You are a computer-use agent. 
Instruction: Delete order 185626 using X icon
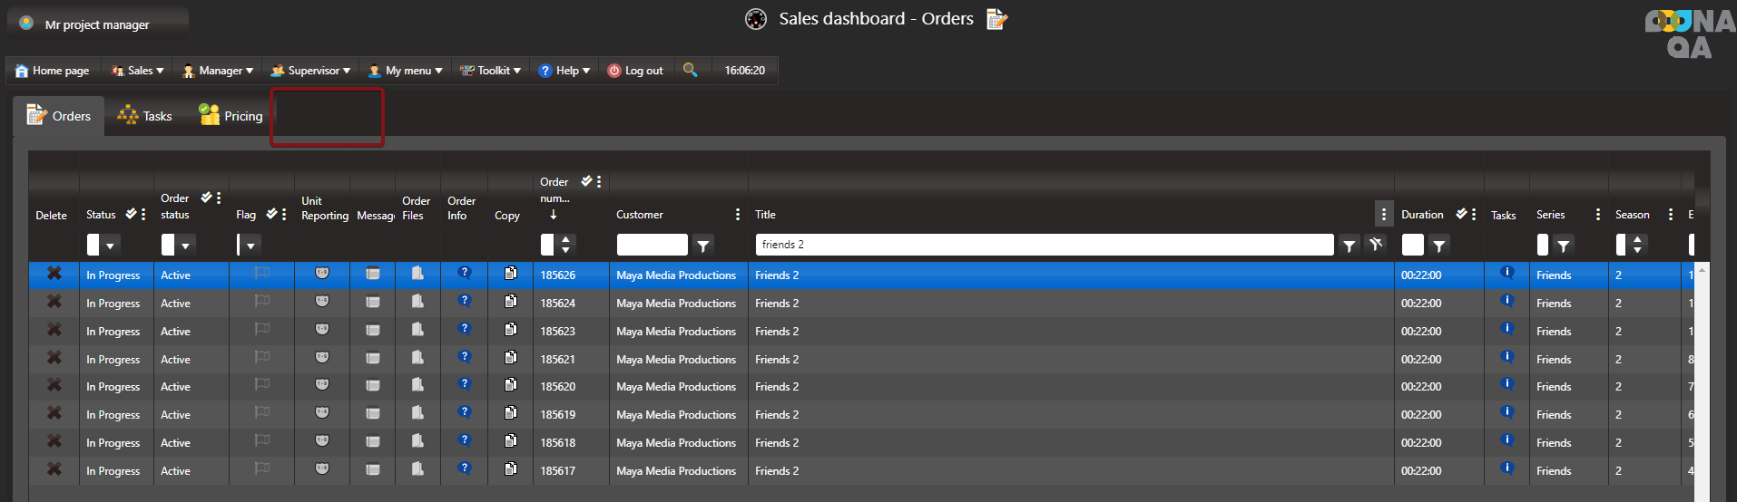click(x=54, y=274)
